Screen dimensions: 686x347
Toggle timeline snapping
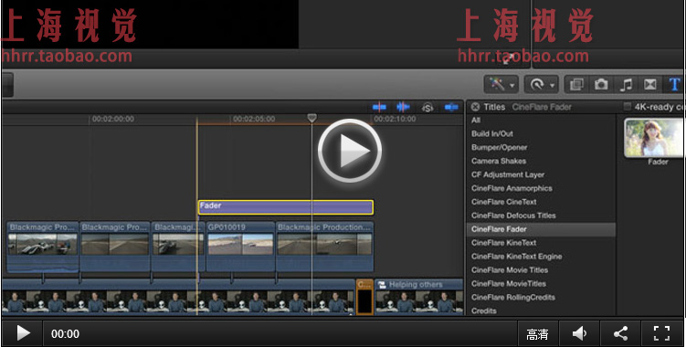pyautogui.click(x=451, y=107)
